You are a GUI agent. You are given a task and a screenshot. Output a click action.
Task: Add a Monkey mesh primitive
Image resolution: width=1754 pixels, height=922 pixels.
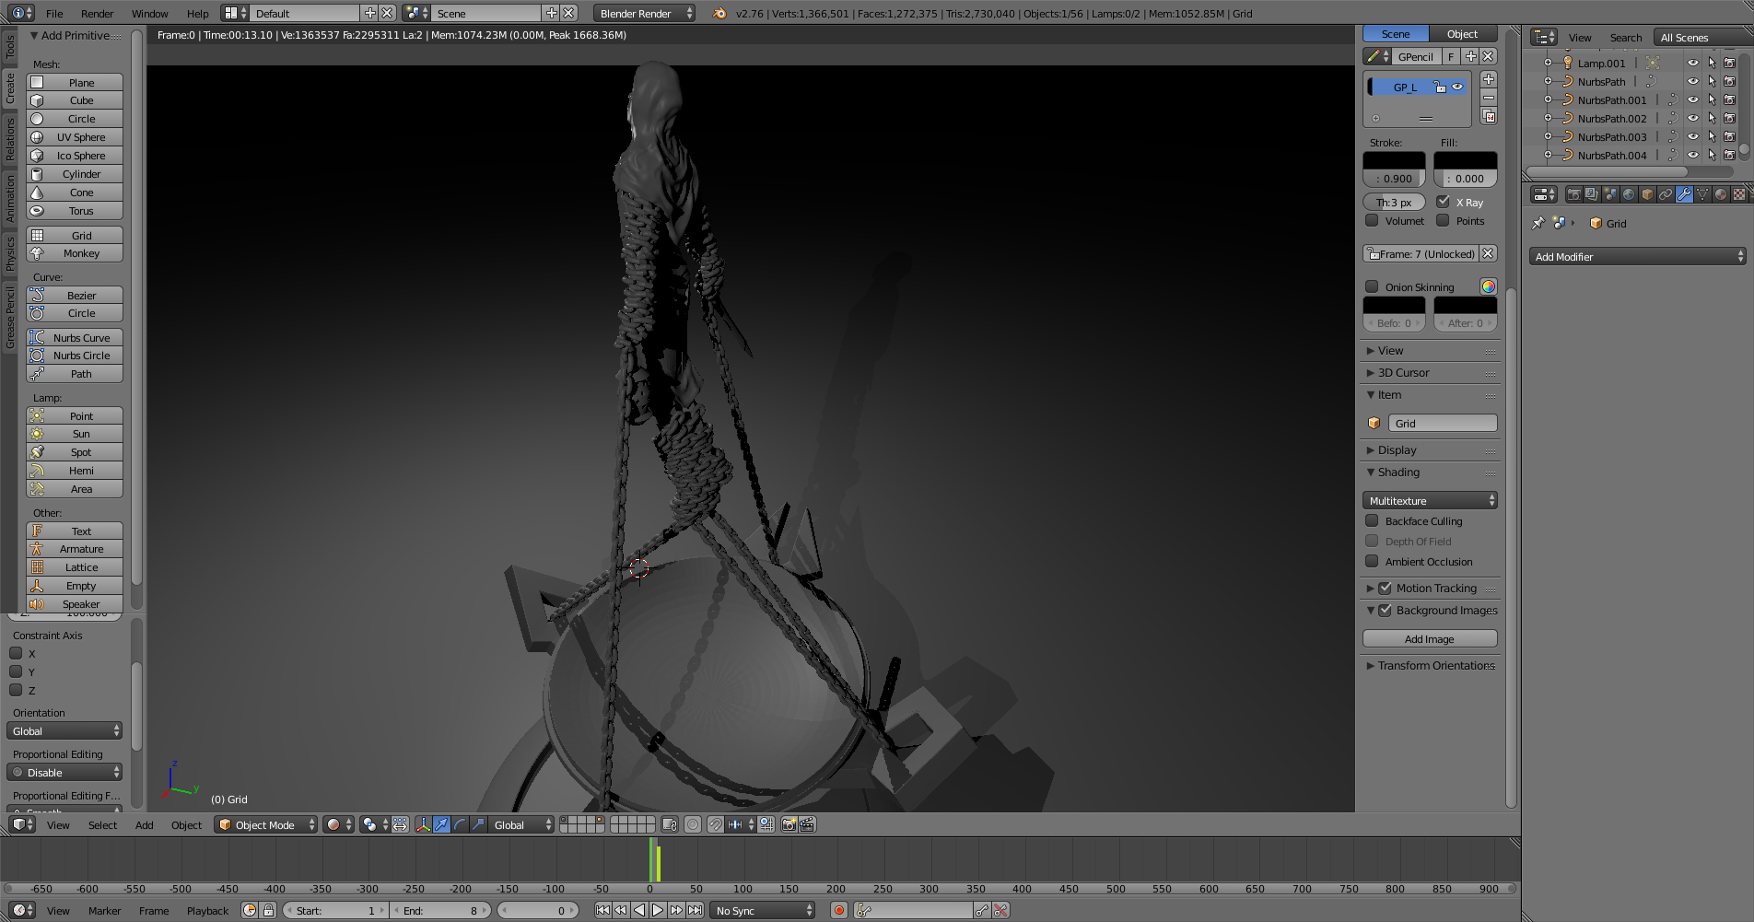coord(75,252)
